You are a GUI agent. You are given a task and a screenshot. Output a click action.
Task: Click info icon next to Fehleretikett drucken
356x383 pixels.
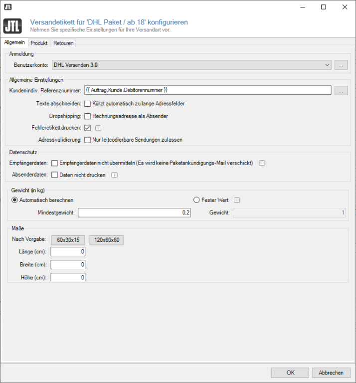98,128
